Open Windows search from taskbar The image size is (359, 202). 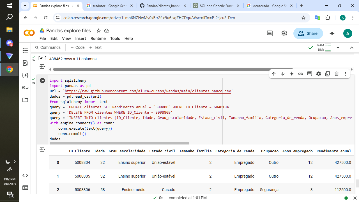10,17
